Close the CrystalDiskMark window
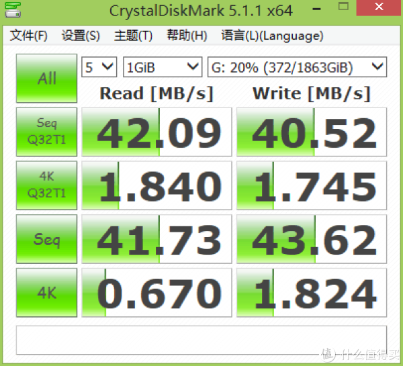Screen dimensions: 403x366 (x=379, y=7)
